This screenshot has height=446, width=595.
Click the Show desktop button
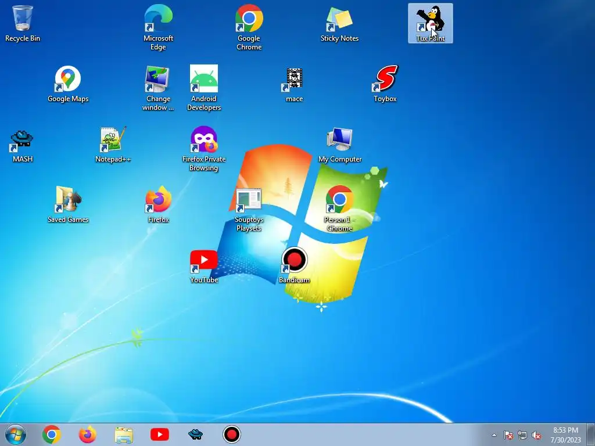point(591,434)
